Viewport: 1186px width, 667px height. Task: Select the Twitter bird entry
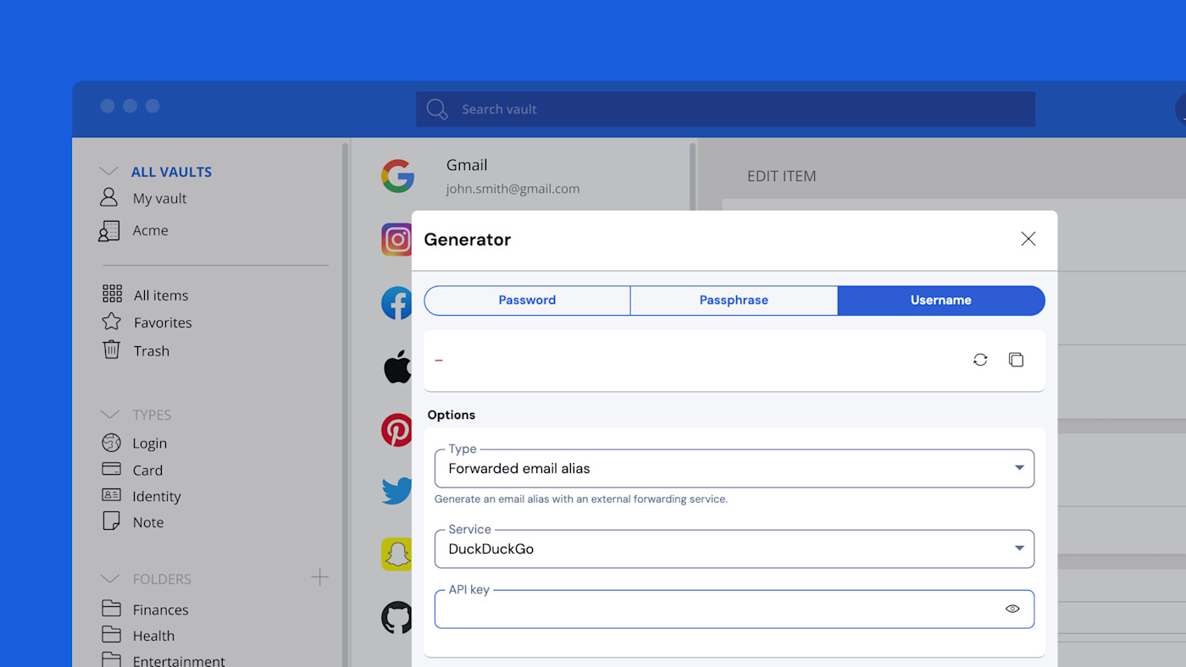coord(396,491)
